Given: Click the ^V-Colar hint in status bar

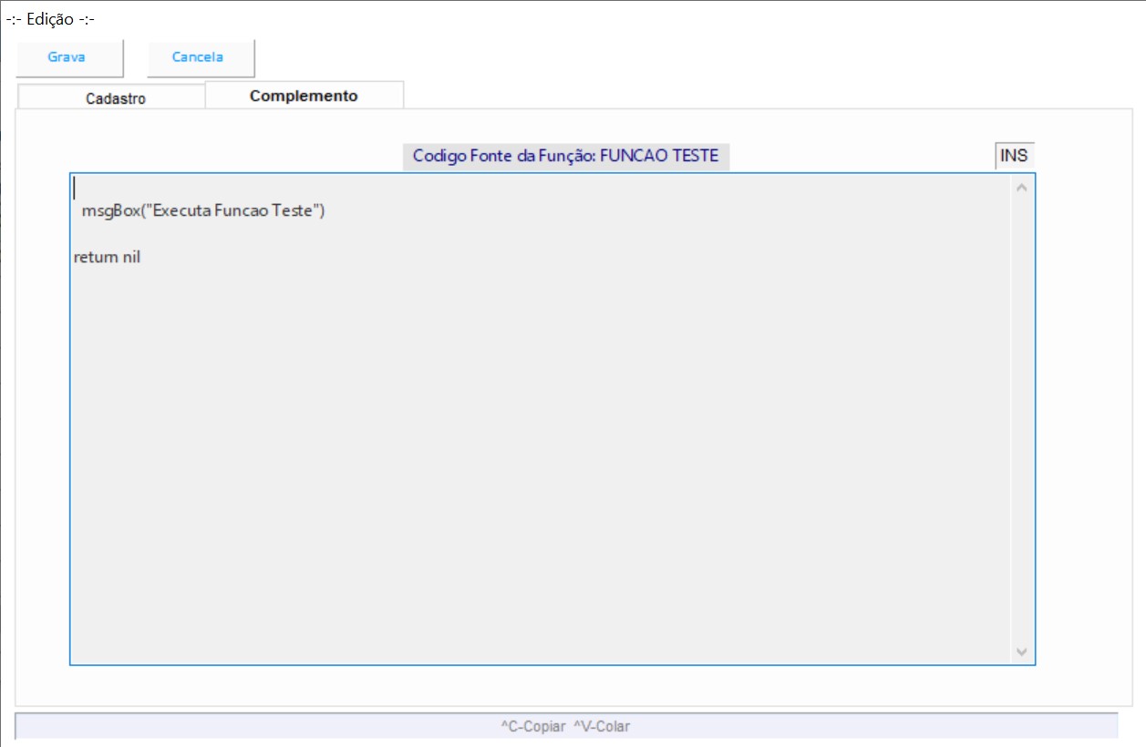Looking at the screenshot, I should pyautogui.click(x=602, y=726).
